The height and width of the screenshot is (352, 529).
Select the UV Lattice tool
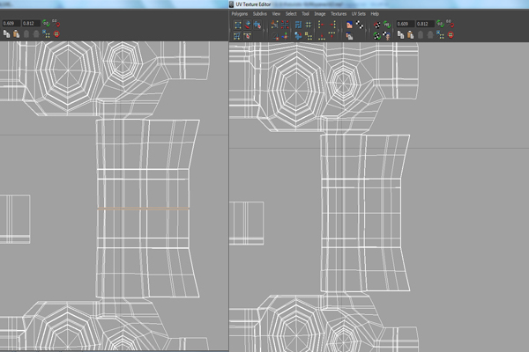click(x=238, y=25)
